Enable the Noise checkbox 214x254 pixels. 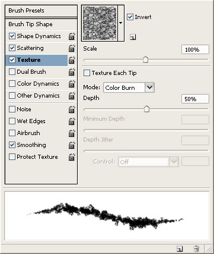12,109
